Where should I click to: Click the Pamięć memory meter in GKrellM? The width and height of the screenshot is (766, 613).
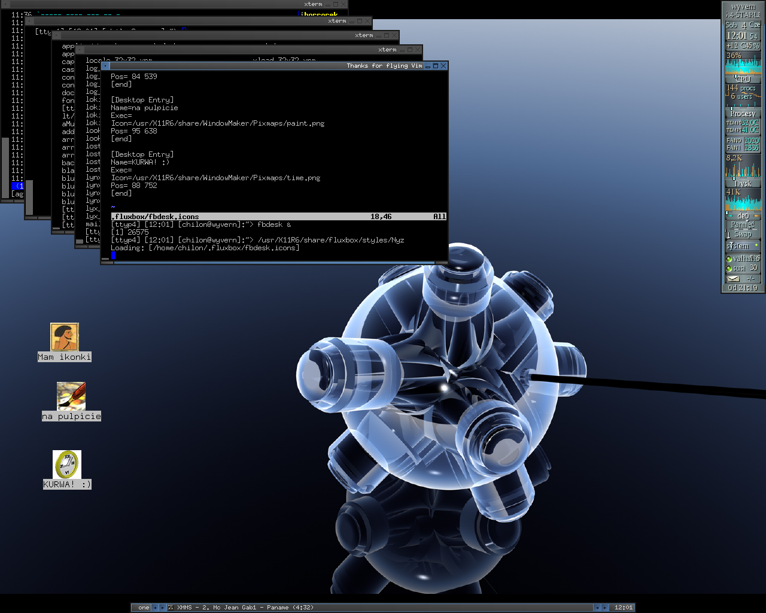[x=743, y=224]
